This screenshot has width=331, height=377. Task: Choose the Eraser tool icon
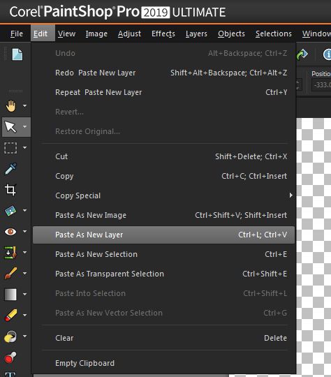[11, 315]
